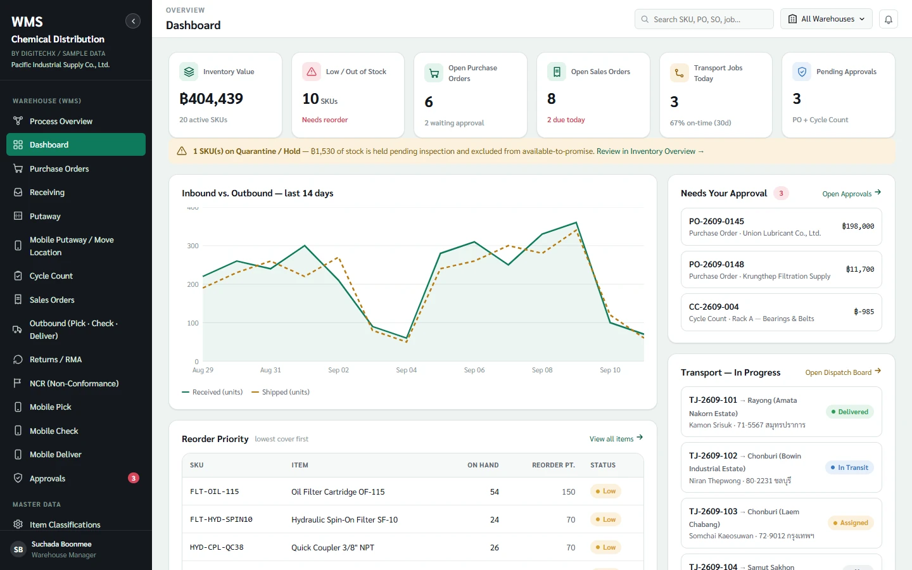Go to Sales Orders in sidebar
Viewport: 912px width, 570px height.
point(76,300)
